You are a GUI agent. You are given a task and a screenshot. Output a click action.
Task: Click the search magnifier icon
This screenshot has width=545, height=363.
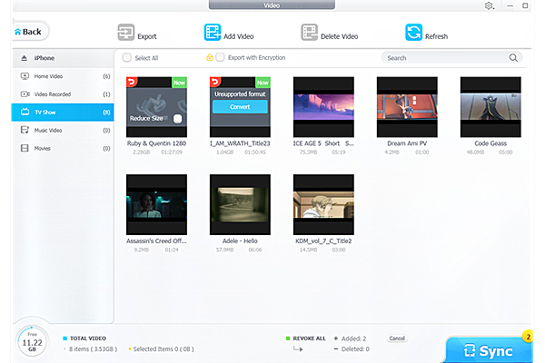(x=514, y=58)
